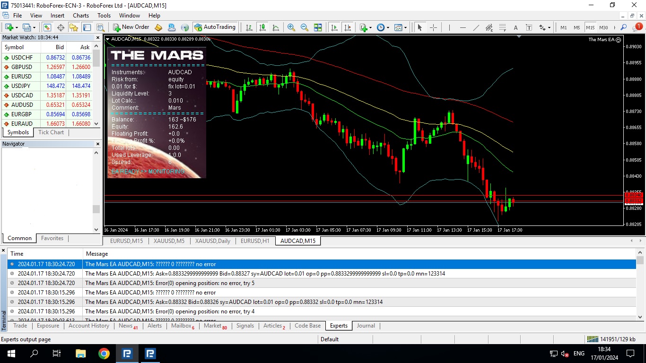Viewport: 646px width, 363px height.
Task: Click the search magnifier icon
Action: coord(624,27)
